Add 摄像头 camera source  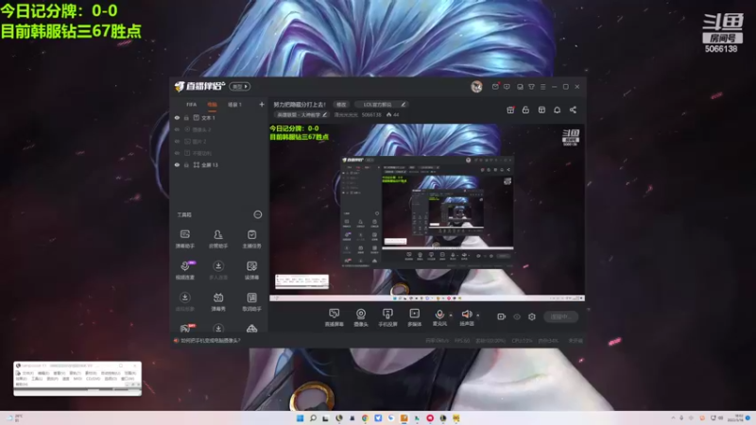361,317
